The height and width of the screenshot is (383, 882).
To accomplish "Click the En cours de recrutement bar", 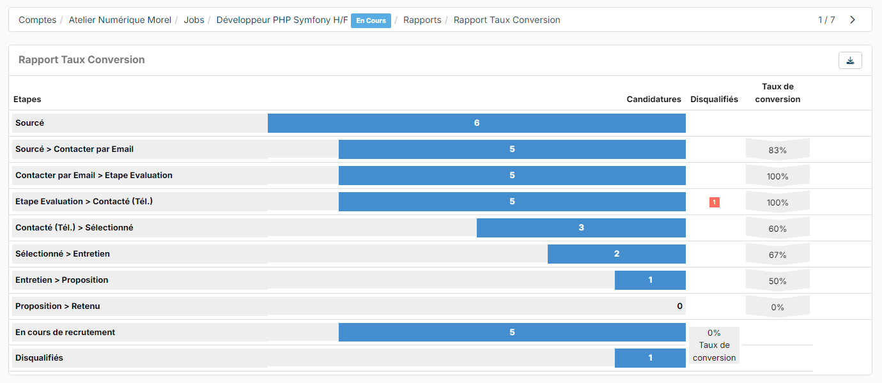I will (x=512, y=333).
